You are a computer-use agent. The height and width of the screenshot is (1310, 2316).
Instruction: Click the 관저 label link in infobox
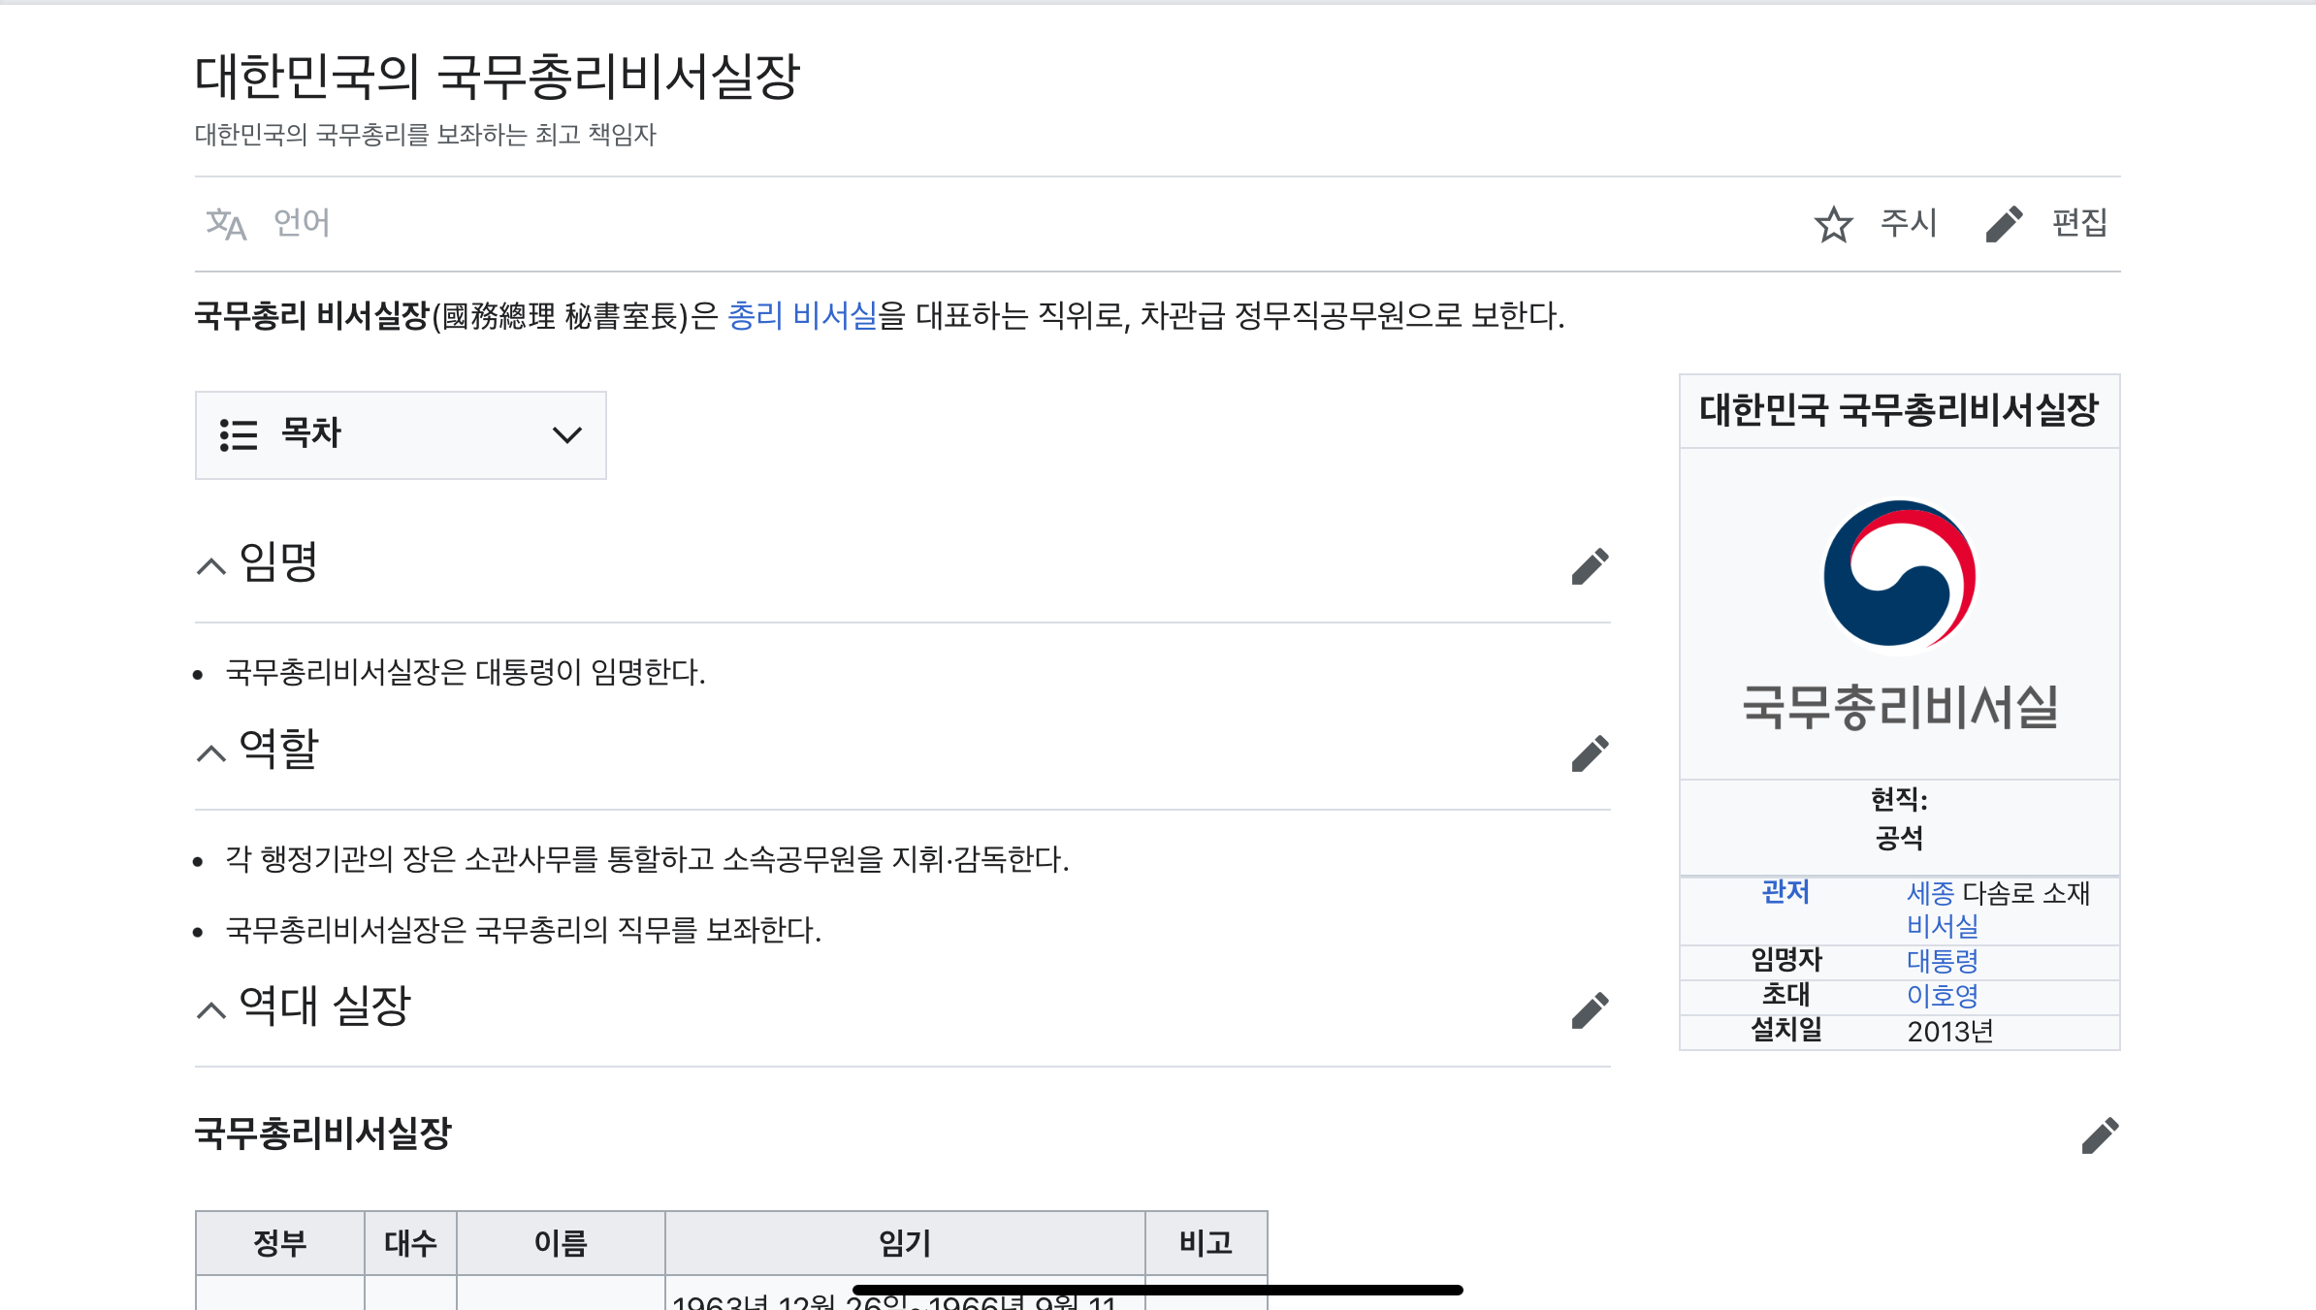[1785, 892]
